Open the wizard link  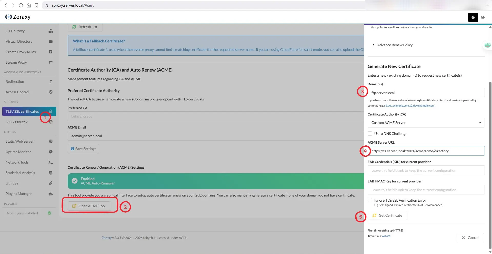click(386, 236)
